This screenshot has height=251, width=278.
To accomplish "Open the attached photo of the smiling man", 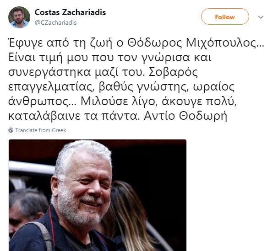I will tap(98, 195).
